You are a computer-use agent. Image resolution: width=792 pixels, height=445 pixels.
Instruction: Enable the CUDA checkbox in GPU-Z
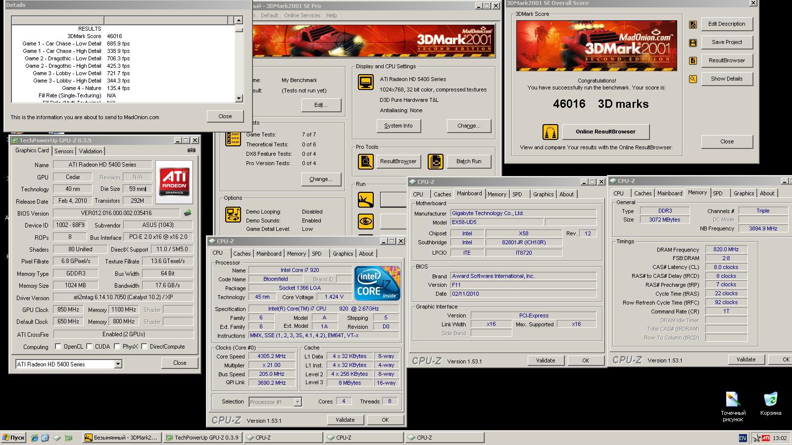click(x=90, y=347)
